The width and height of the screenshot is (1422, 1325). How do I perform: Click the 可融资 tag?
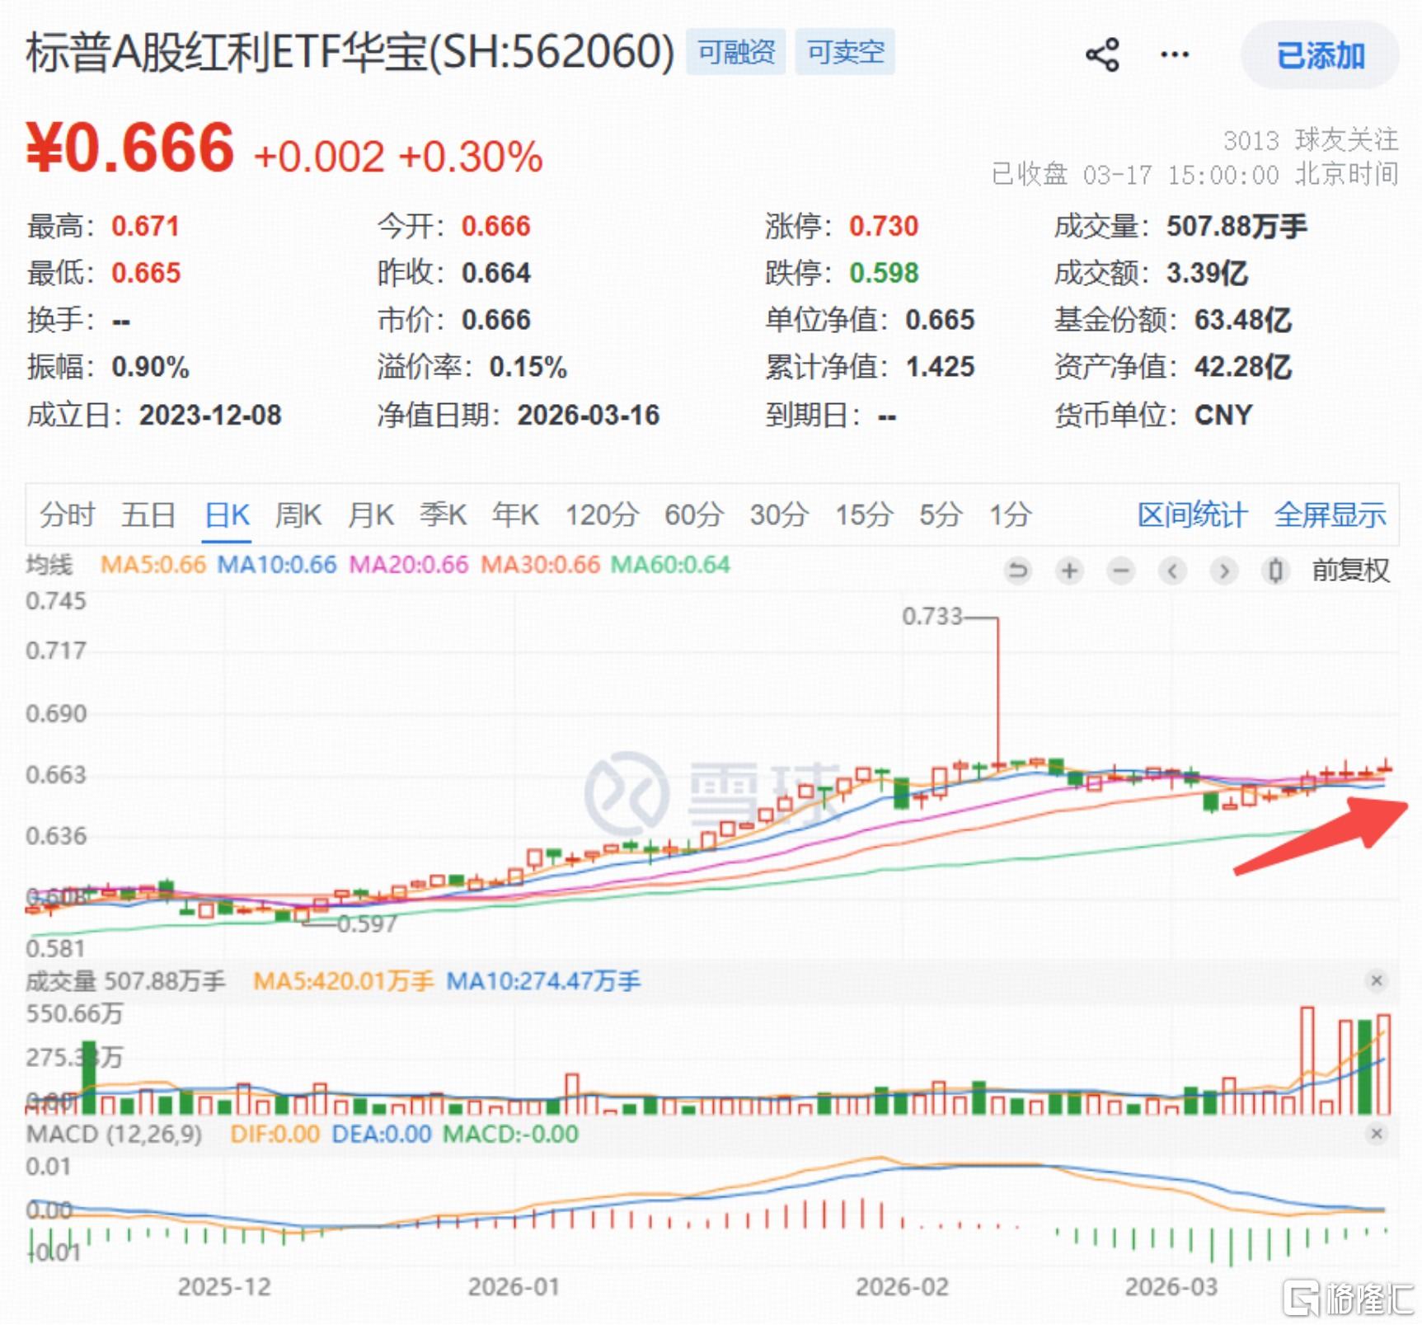click(x=736, y=52)
